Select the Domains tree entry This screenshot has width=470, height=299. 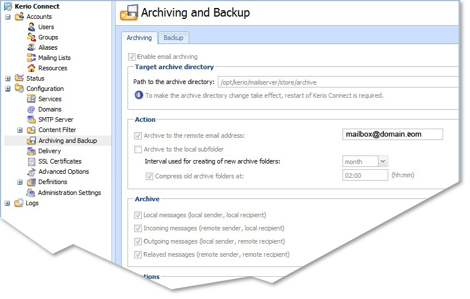click(50, 109)
